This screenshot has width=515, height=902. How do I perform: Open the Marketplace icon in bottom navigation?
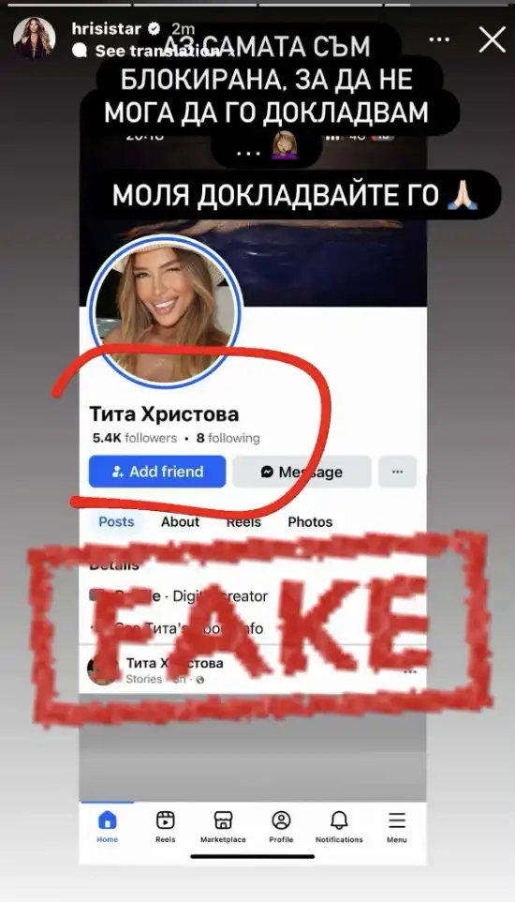point(223,819)
